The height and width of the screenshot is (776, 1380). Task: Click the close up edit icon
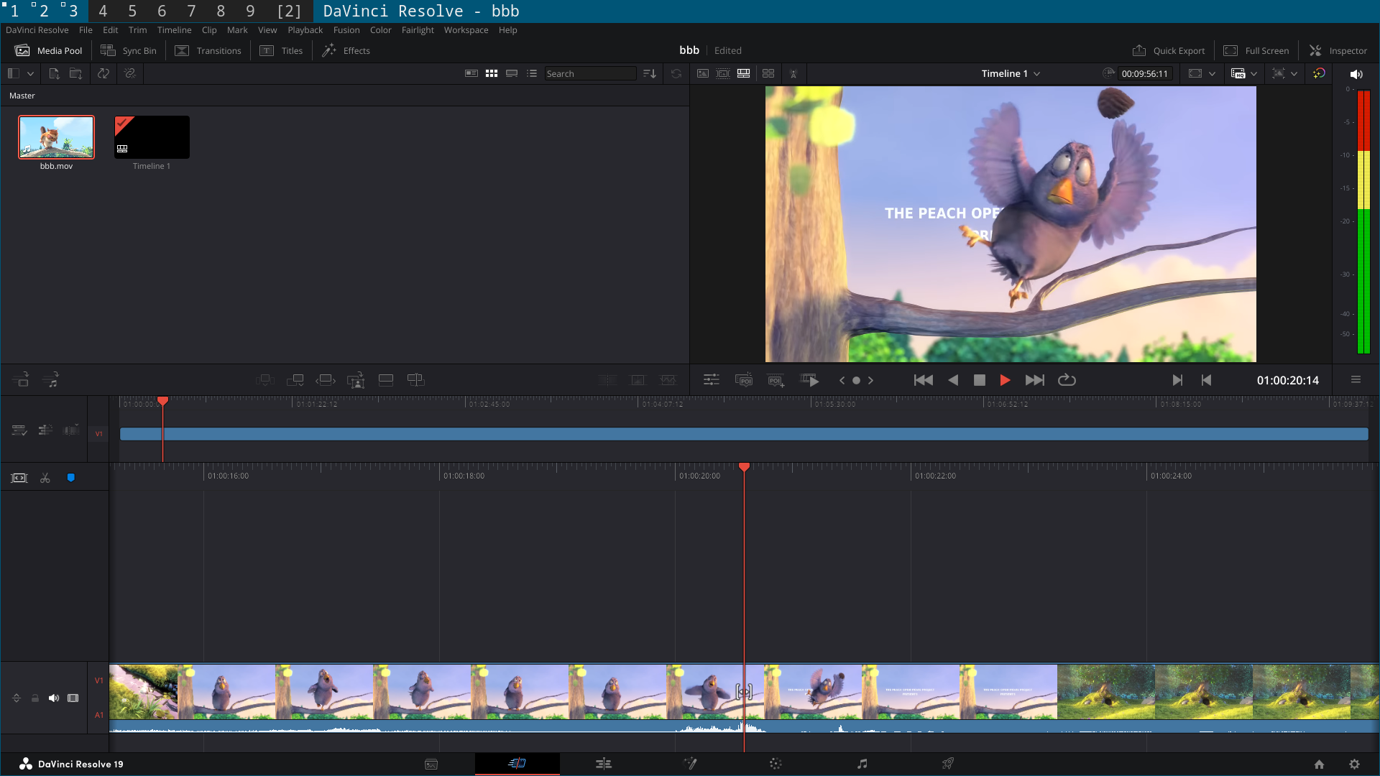[356, 379]
